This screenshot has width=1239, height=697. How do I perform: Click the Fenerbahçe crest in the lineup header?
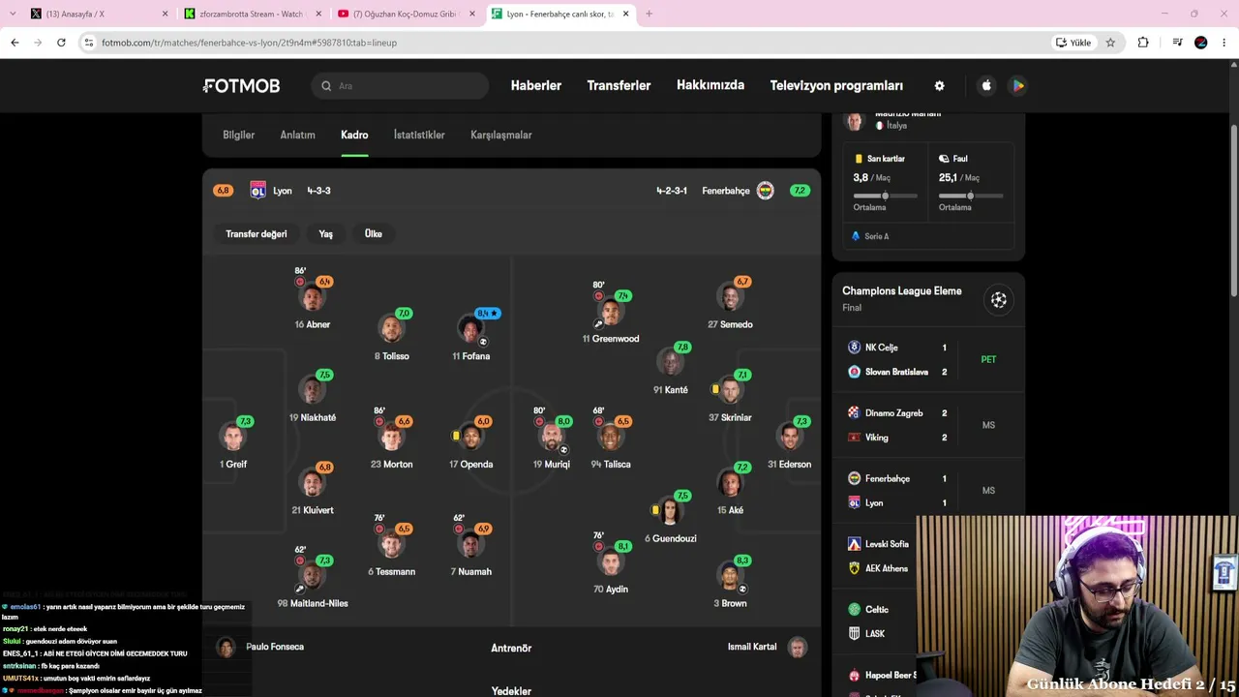(766, 191)
